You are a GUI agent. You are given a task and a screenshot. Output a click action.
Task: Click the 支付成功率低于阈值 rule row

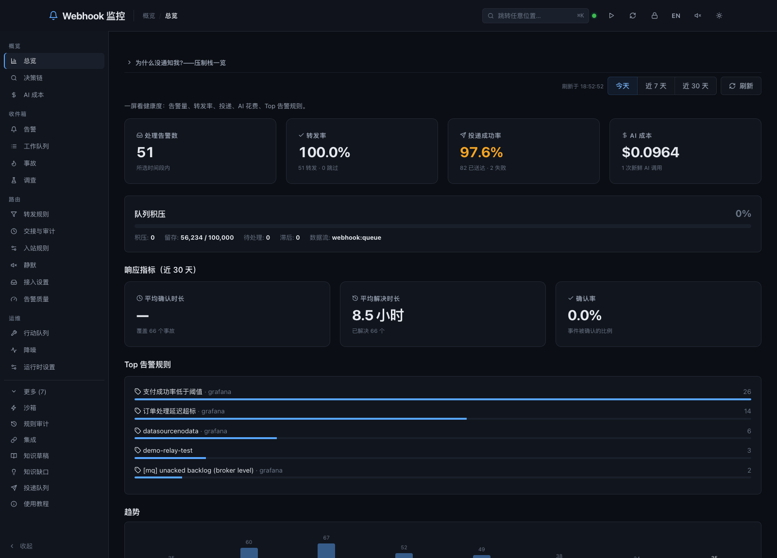443,394
